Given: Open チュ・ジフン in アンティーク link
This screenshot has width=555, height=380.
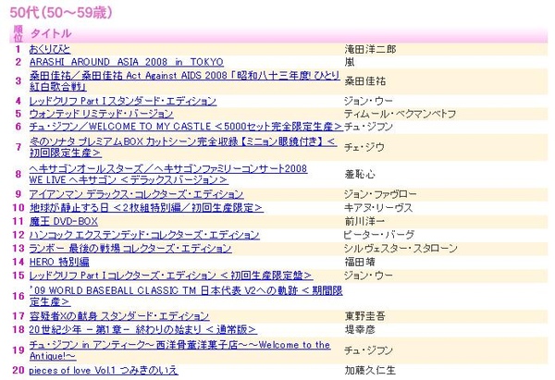Looking at the screenshot, I should pos(179,349).
